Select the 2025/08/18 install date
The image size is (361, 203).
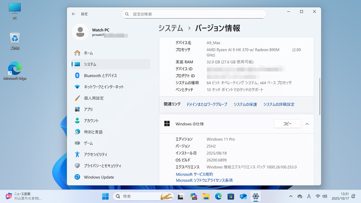click(x=217, y=153)
